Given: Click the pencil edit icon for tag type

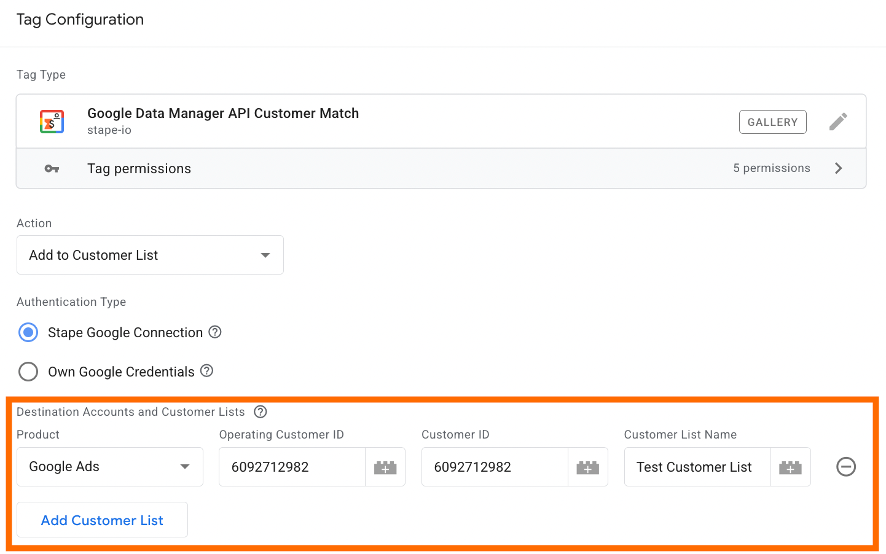Looking at the screenshot, I should point(838,122).
